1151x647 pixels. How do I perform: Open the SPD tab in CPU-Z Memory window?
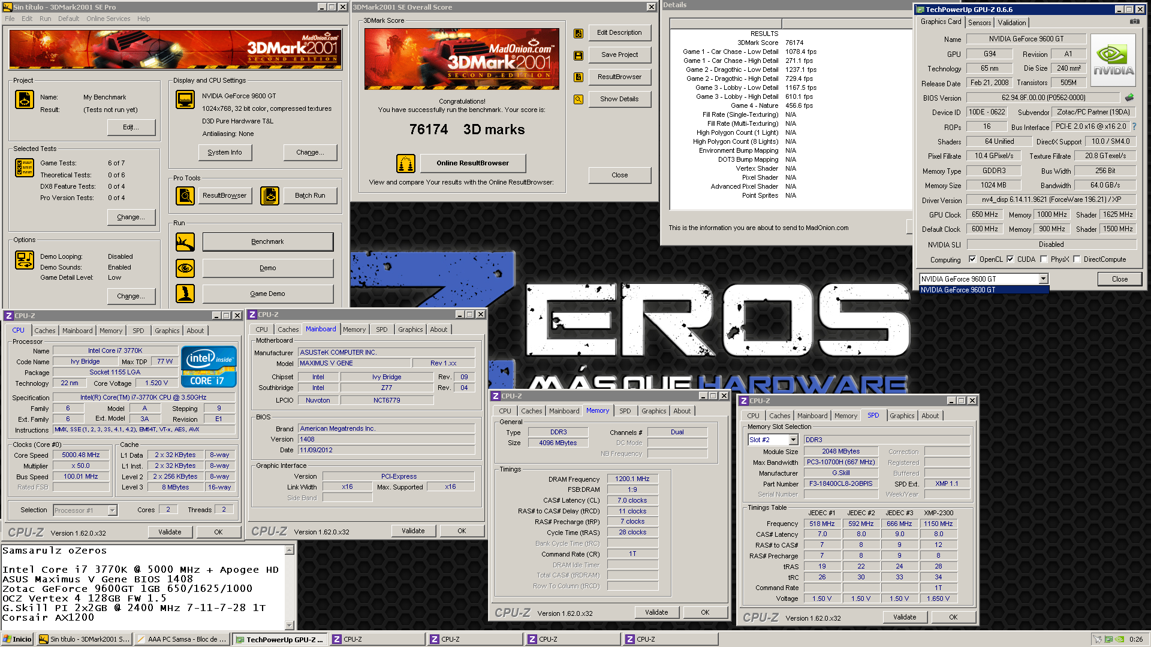click(625, 411)
